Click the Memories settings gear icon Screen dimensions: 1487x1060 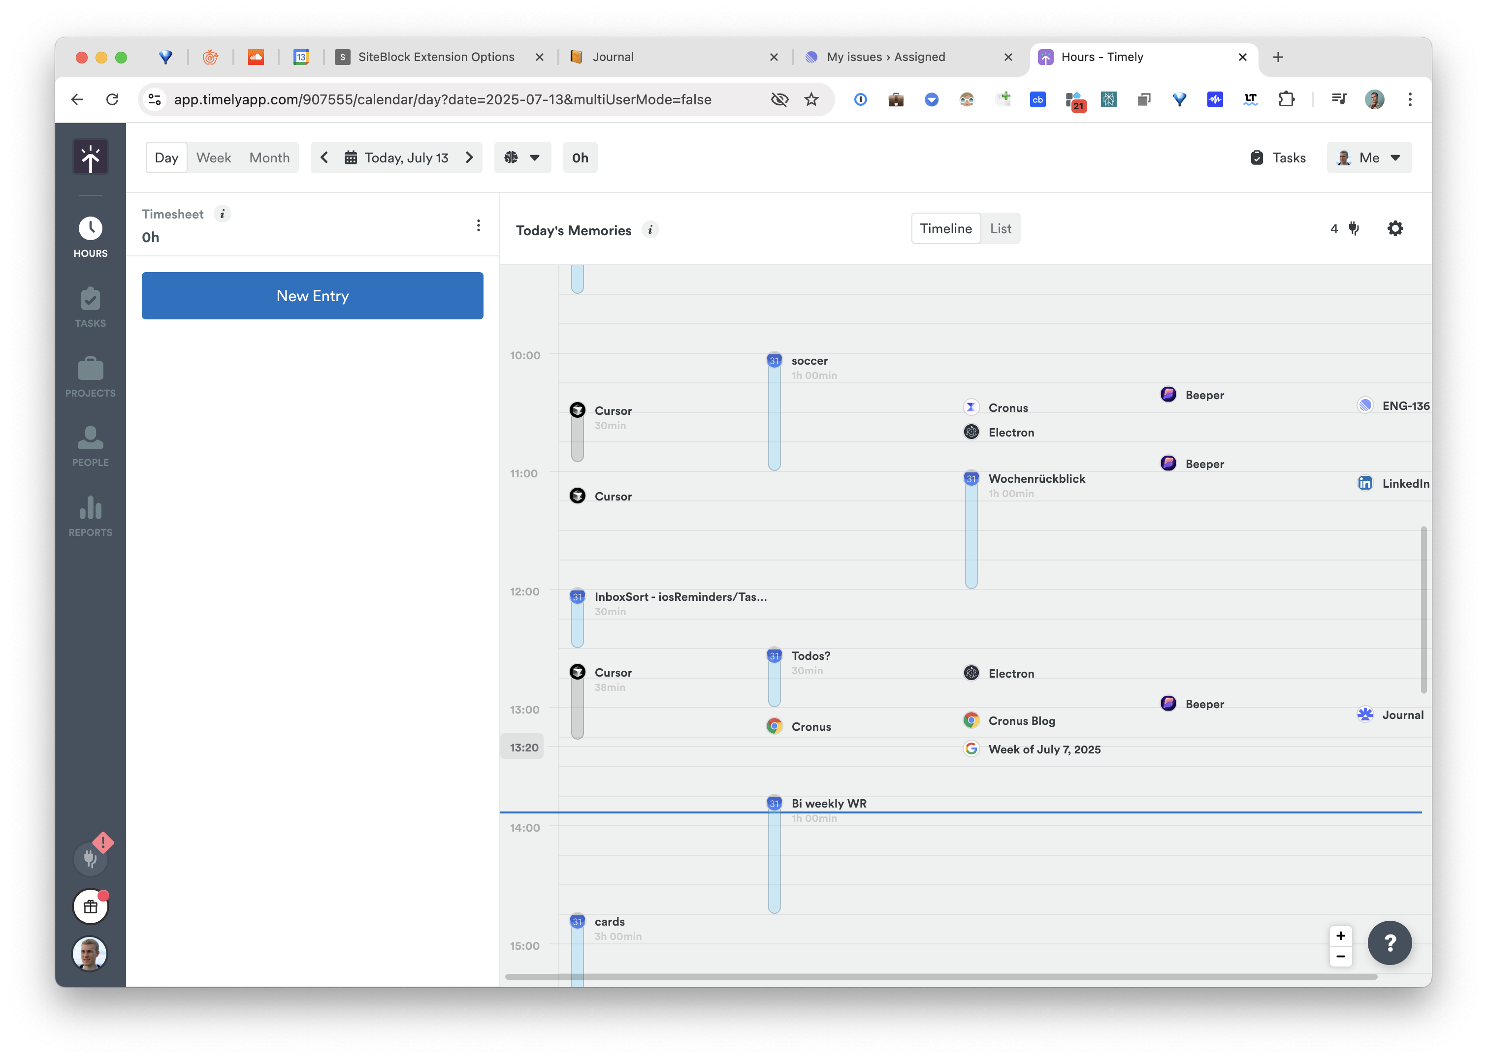pos(1395,228)
